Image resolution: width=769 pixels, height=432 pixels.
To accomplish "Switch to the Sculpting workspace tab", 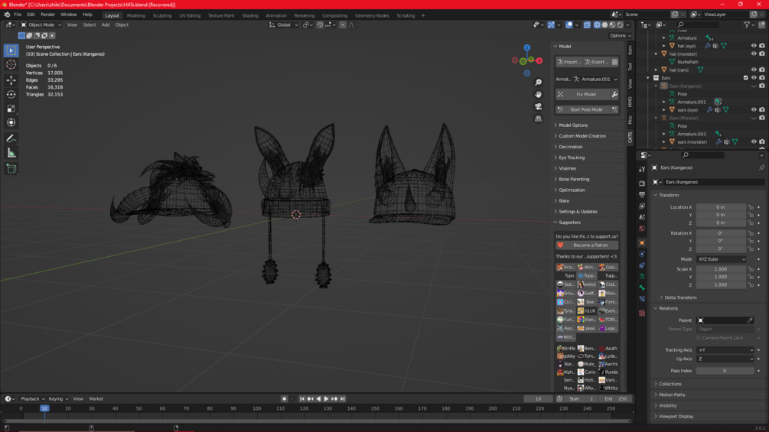I will [x=162, y=15].
